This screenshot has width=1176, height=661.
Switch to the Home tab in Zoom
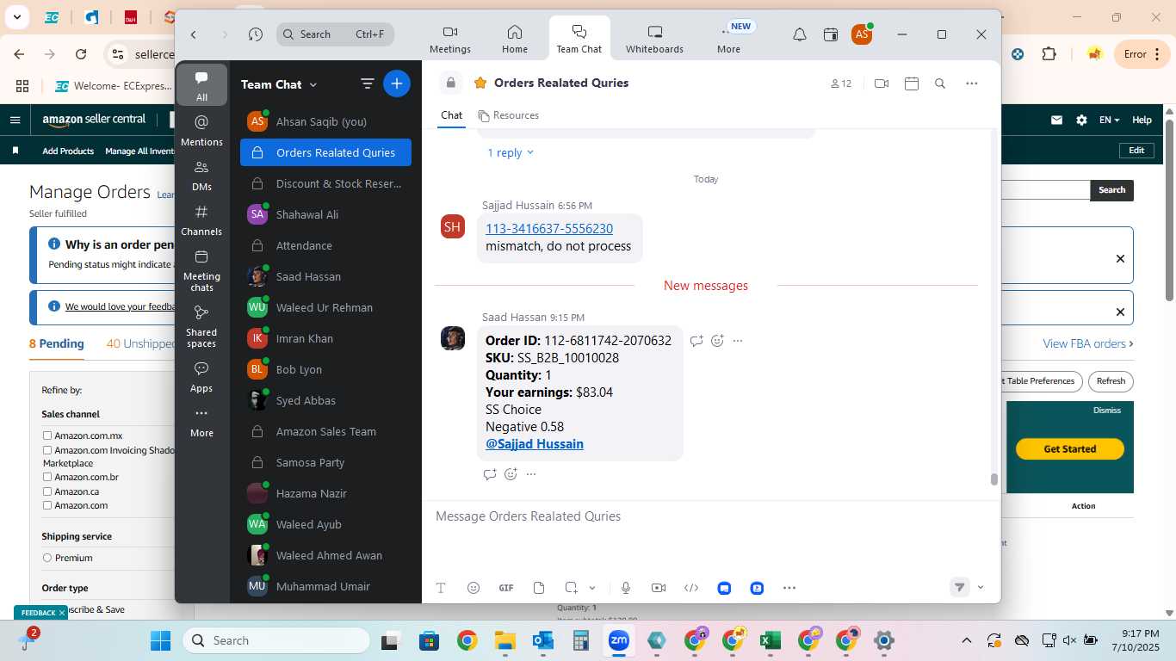point(515,40)
